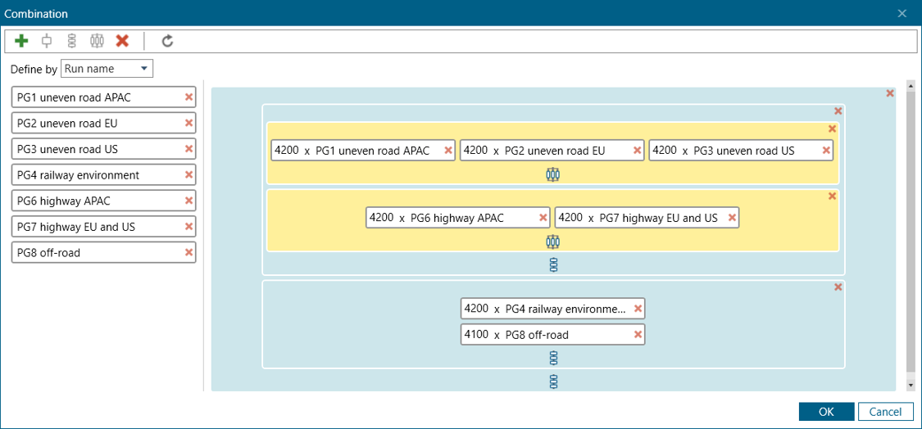The height and width of the screenshot is (429, 922).
Task: Select PG6 highway APAC in the run list
Action: [x=97, y=201]
